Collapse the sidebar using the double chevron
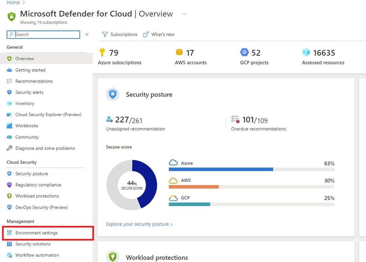This screenshot has width=366, height=262. point(86,34)
